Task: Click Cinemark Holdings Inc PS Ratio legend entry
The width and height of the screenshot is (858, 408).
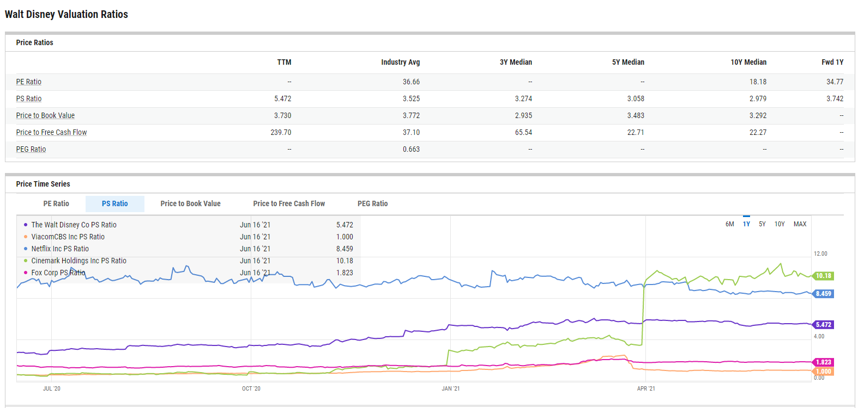Action: [78, 261]
